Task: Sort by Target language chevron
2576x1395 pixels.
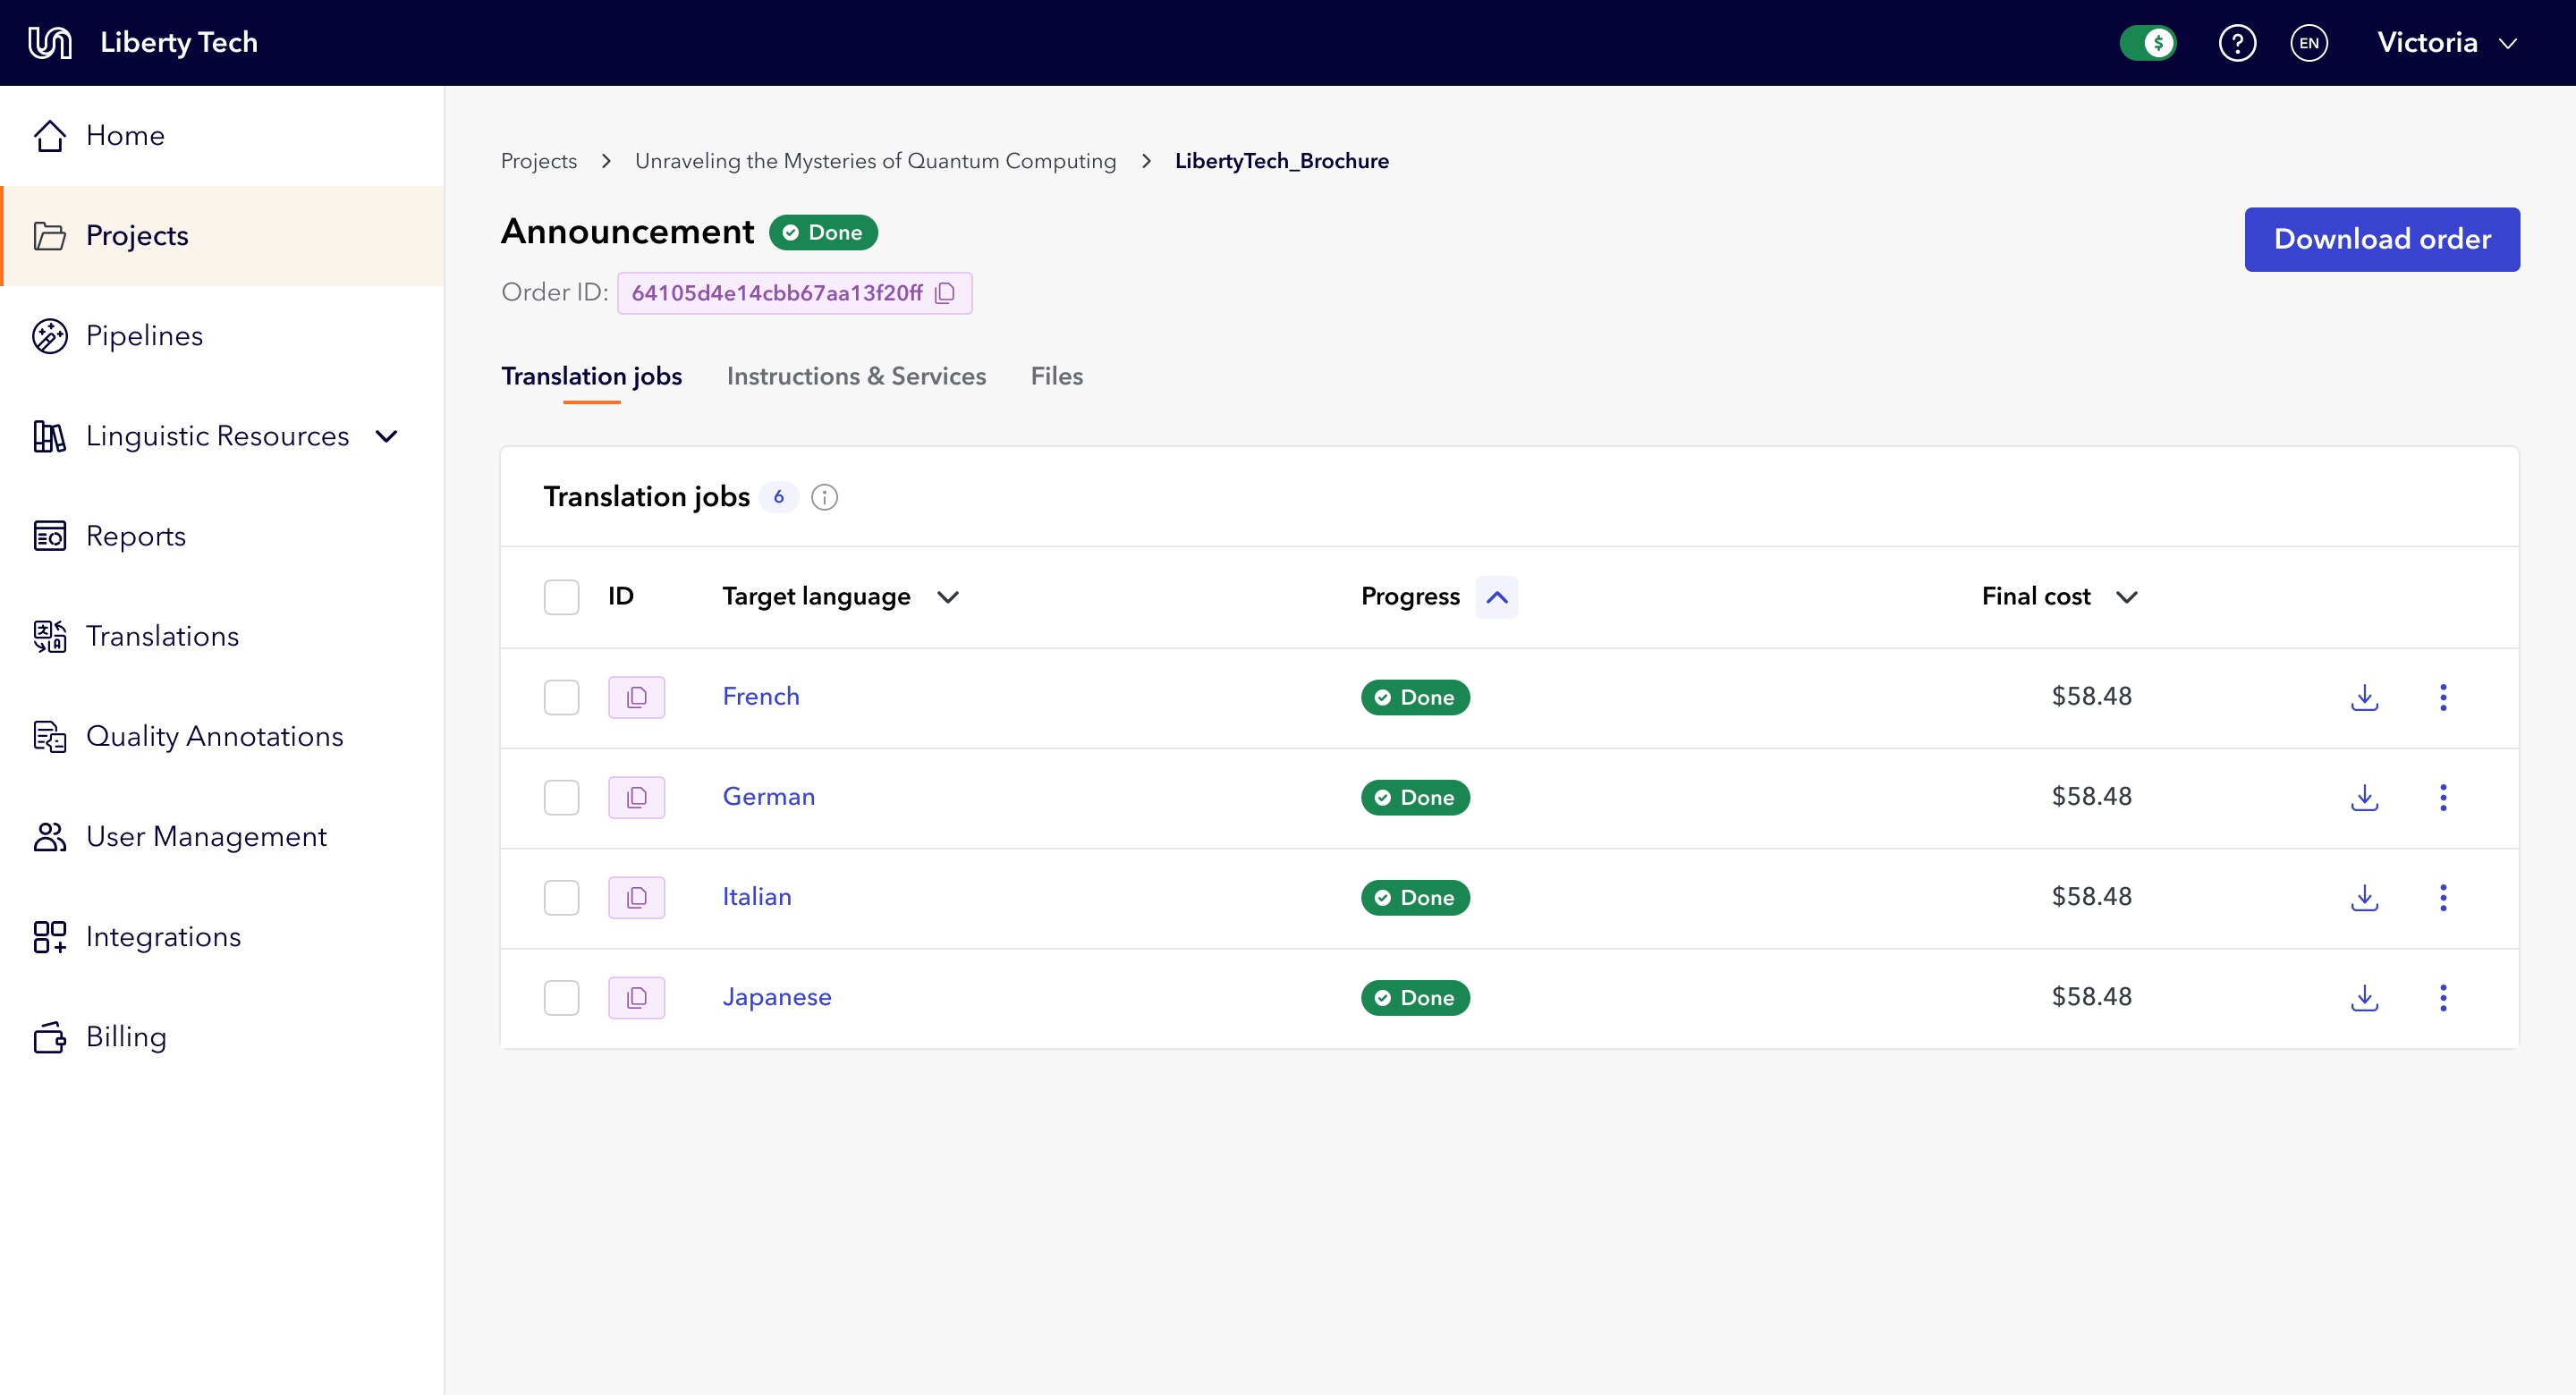Action: (947, 597)
